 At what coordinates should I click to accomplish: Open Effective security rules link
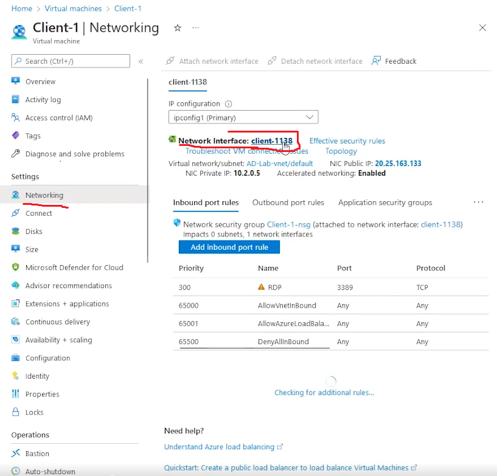347,141
